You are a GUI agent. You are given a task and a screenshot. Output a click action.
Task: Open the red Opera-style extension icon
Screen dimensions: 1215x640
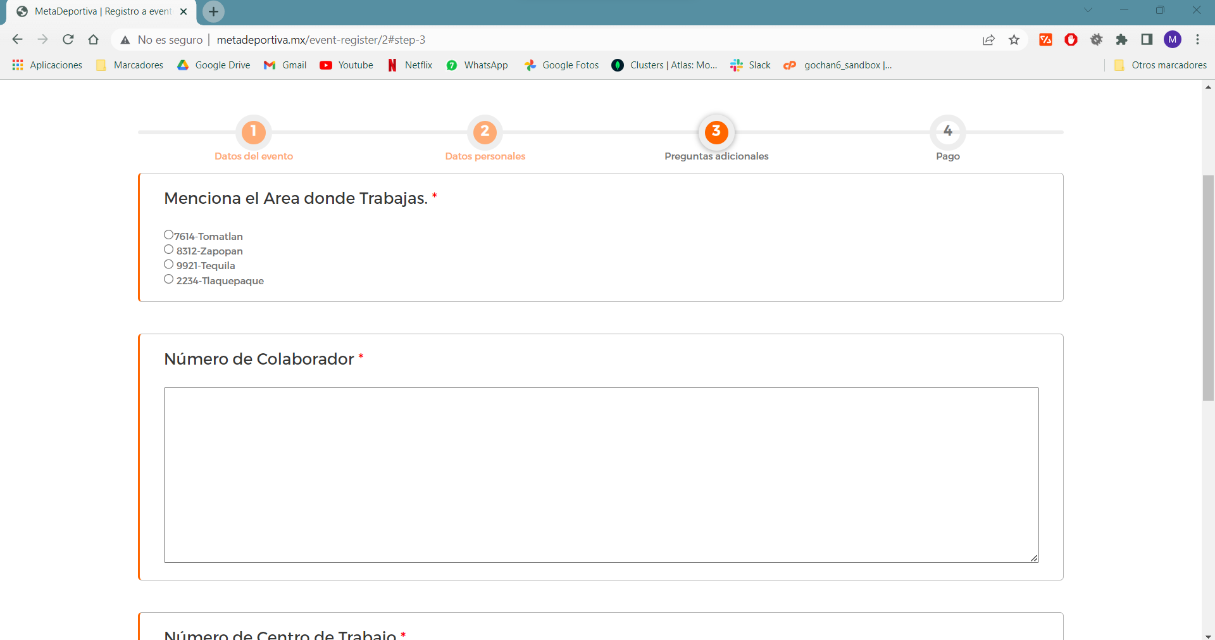pos(1071,40)
